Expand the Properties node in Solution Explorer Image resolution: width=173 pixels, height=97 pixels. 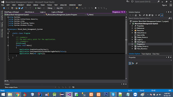pos(132,26)
